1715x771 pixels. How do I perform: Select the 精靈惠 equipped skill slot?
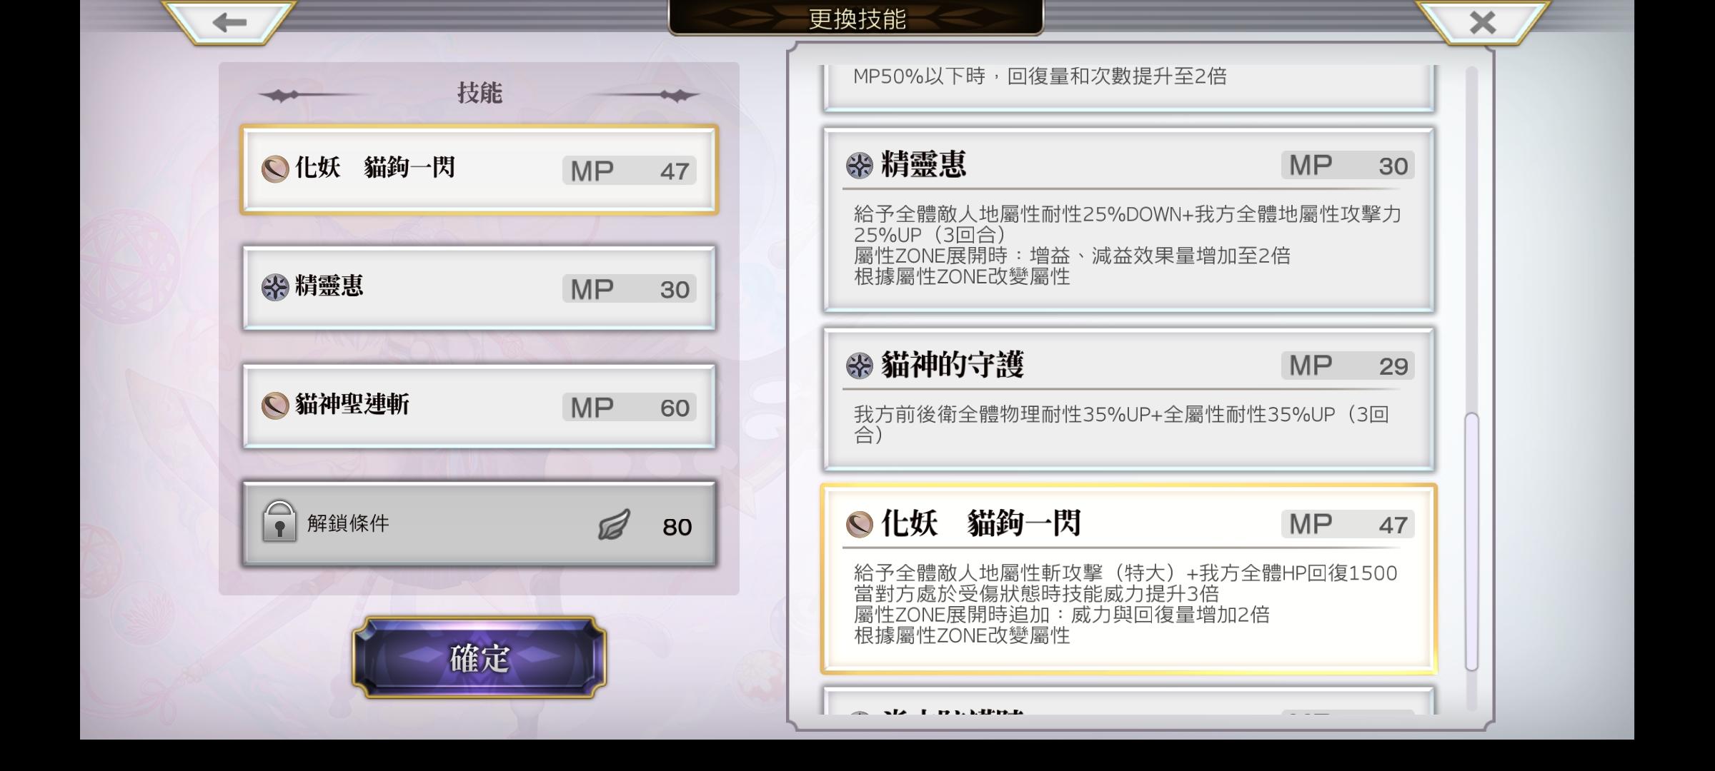click(479, 288)
